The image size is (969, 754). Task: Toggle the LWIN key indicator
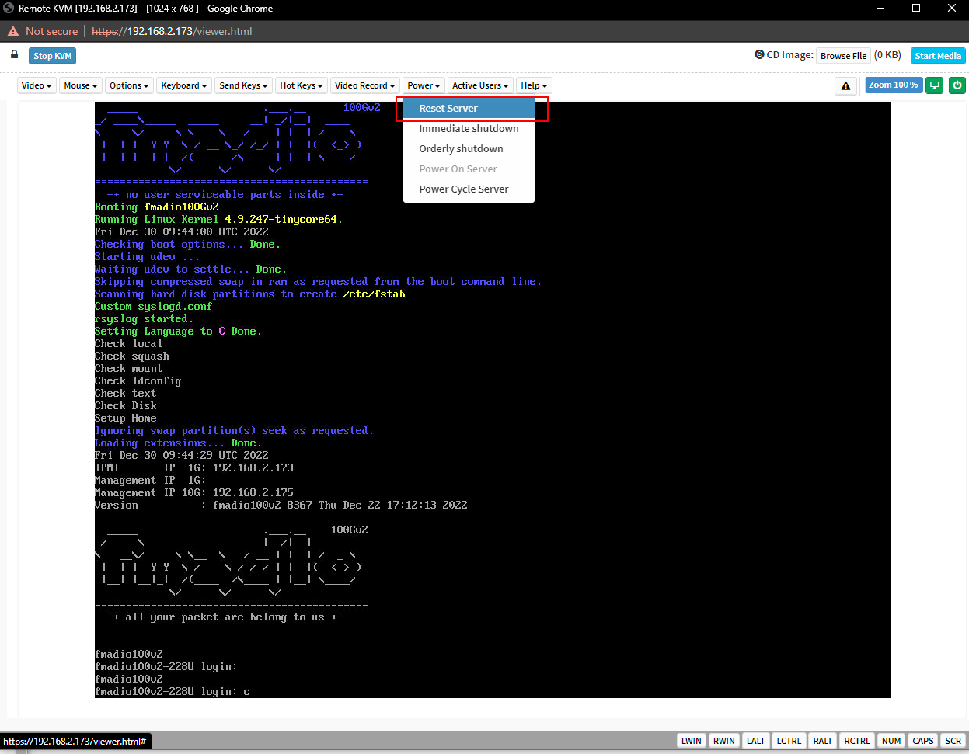point(691,741)
